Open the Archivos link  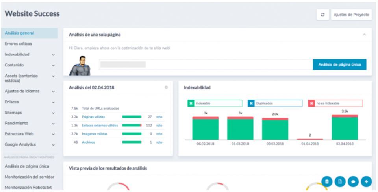(x=88, y=142)
